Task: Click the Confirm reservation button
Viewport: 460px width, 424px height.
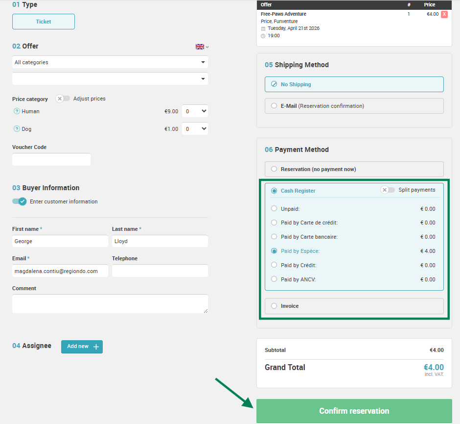Action: coord(354,411)
